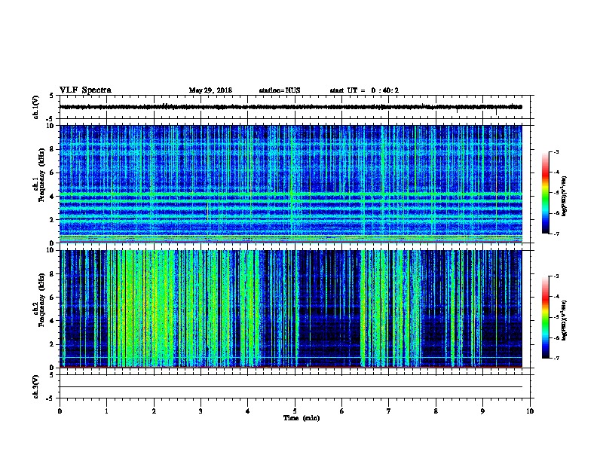Click the "6" kHz tick on ch.2 frequency axis

point(53,297)
